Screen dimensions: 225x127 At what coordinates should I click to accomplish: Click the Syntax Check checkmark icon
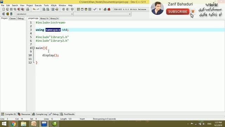[95, 10]
